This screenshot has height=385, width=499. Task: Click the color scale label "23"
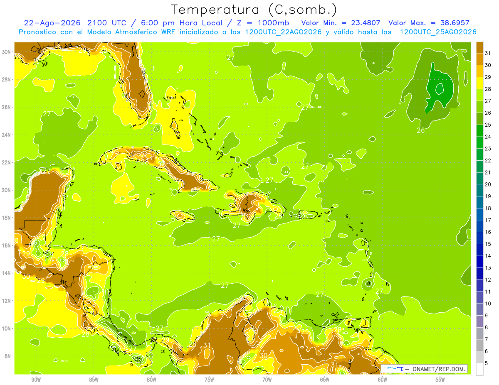click(x=488, y=149)
